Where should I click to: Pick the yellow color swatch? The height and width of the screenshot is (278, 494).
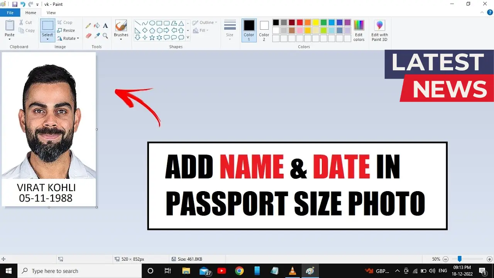pos(316,22)
